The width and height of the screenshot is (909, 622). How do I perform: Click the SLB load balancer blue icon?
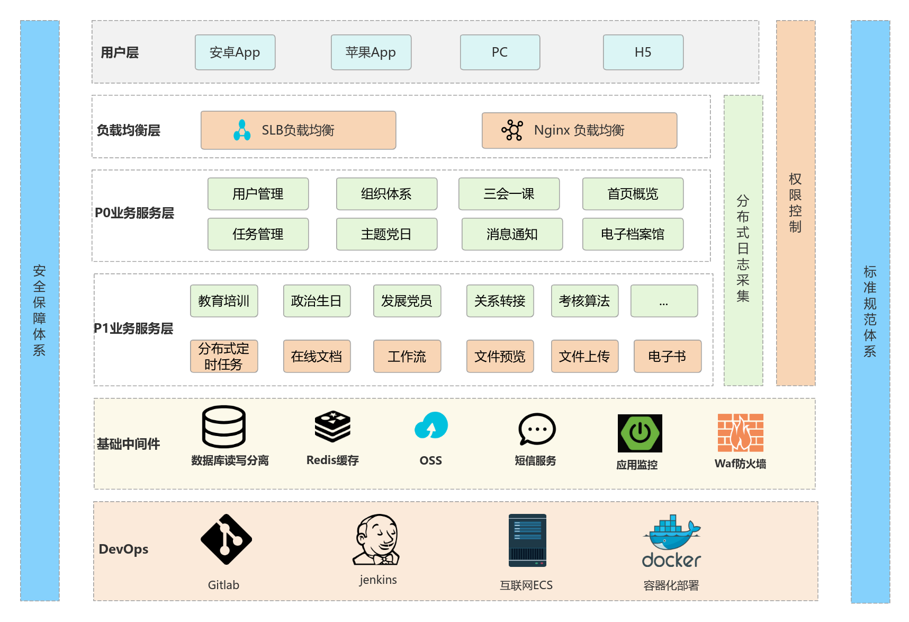pyautogui.click(x=242, y=130)
